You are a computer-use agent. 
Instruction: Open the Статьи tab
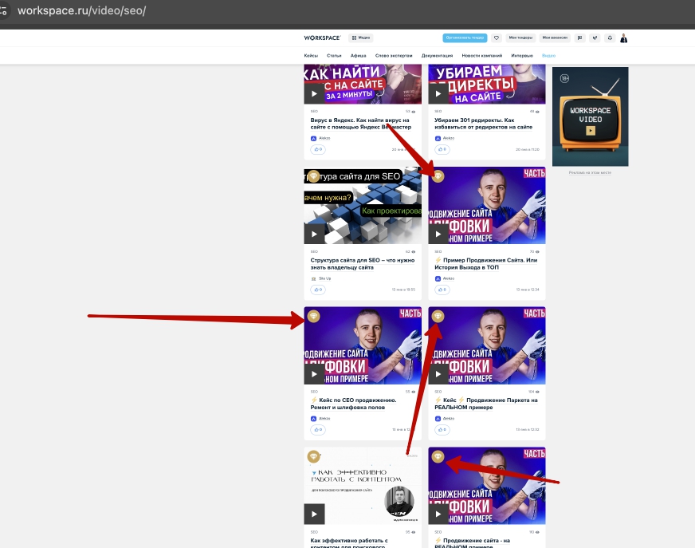[x=335, y=56]
